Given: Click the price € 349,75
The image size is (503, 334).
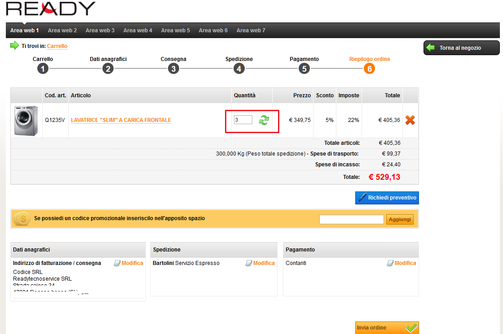Looking at the screenshot, I should [300, 120].
